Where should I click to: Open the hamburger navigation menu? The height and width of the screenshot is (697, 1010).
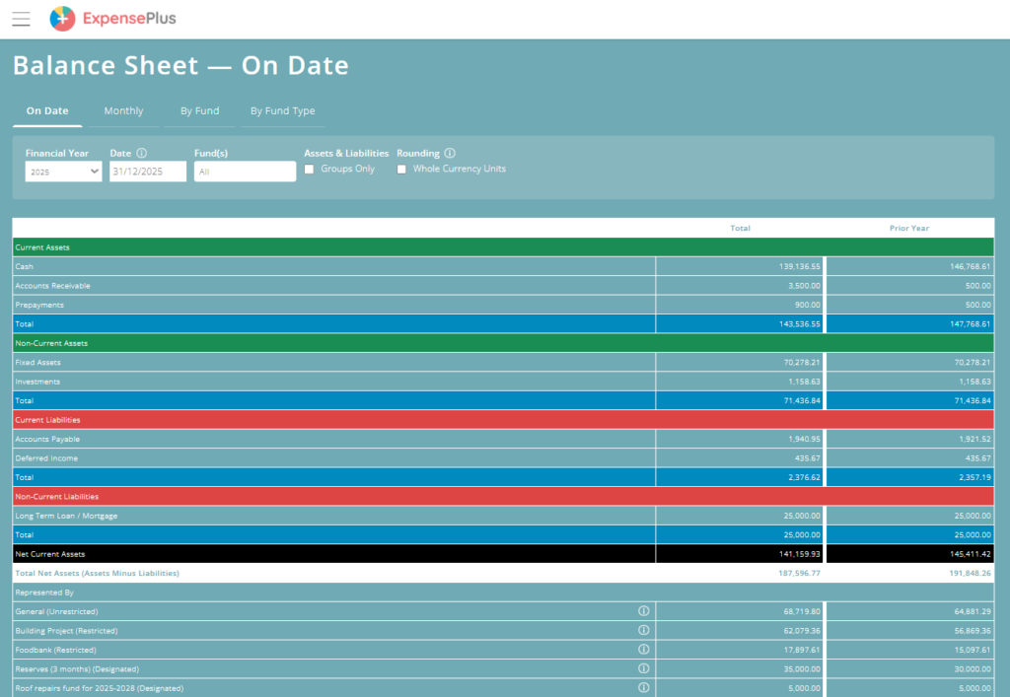(21, 19)
